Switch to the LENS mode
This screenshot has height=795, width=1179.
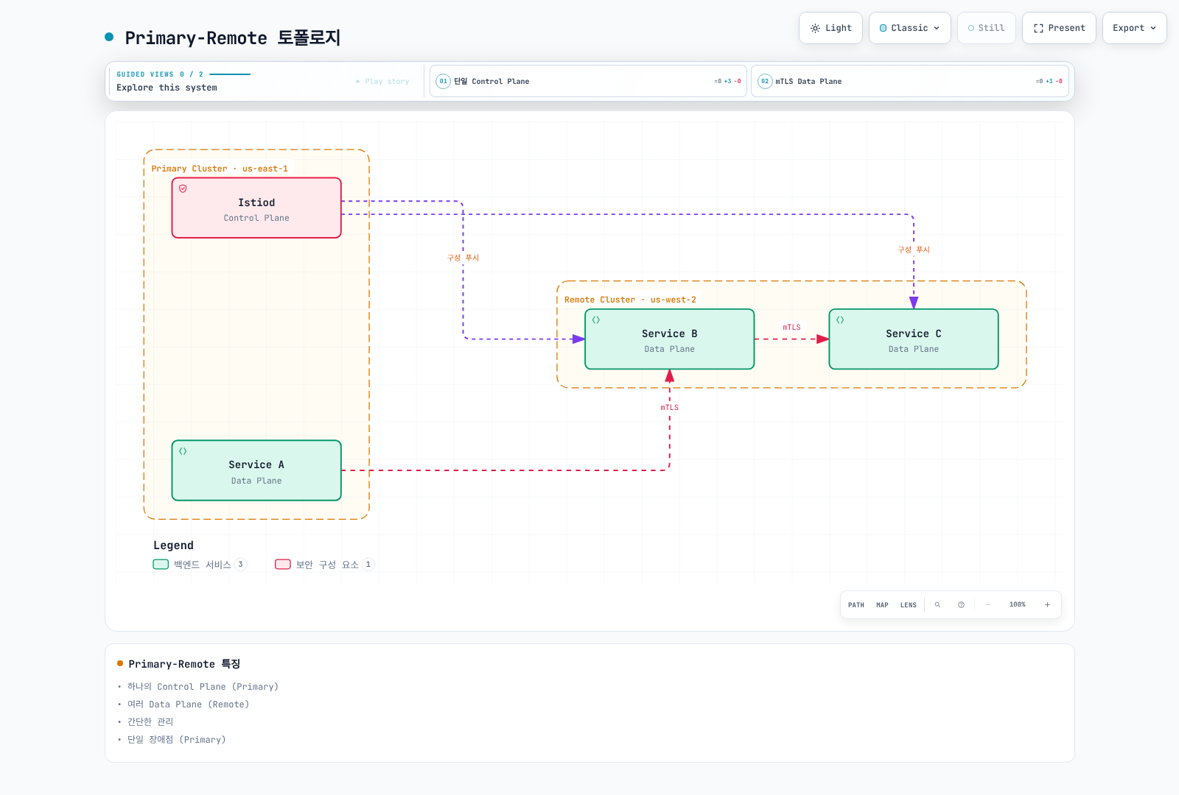click(909, 605)
